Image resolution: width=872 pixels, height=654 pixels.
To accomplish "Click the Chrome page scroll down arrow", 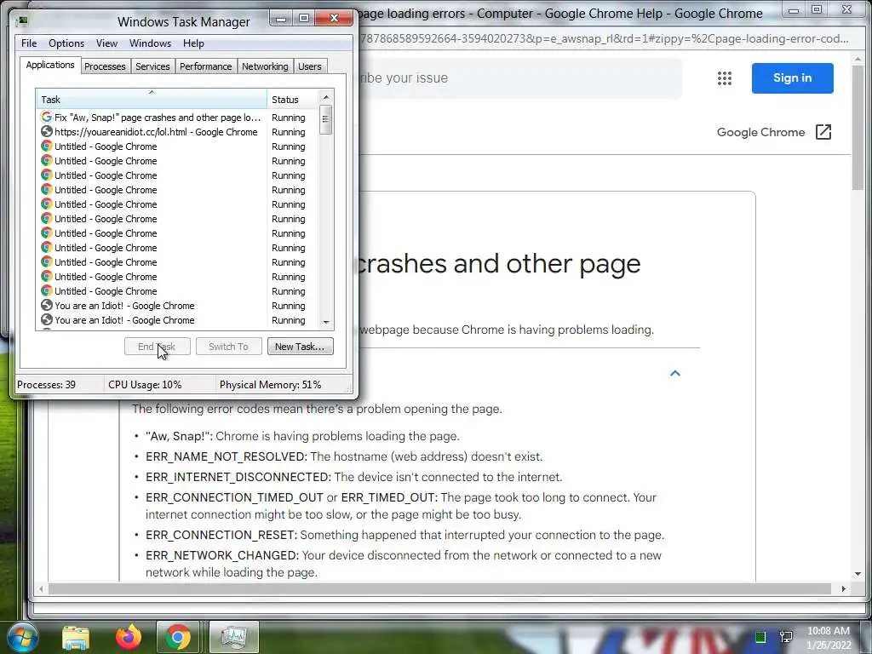I will click(x=857, y=573).
